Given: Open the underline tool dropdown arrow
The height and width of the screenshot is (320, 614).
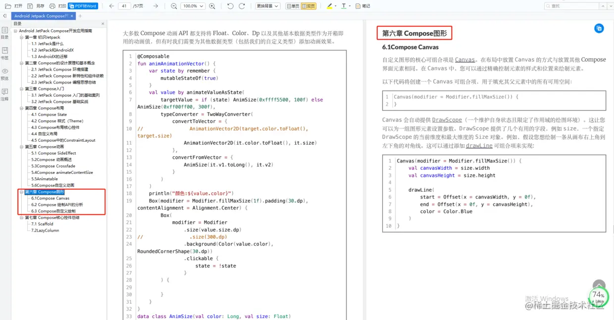Looking at the screenshot, I should [350, 6].
